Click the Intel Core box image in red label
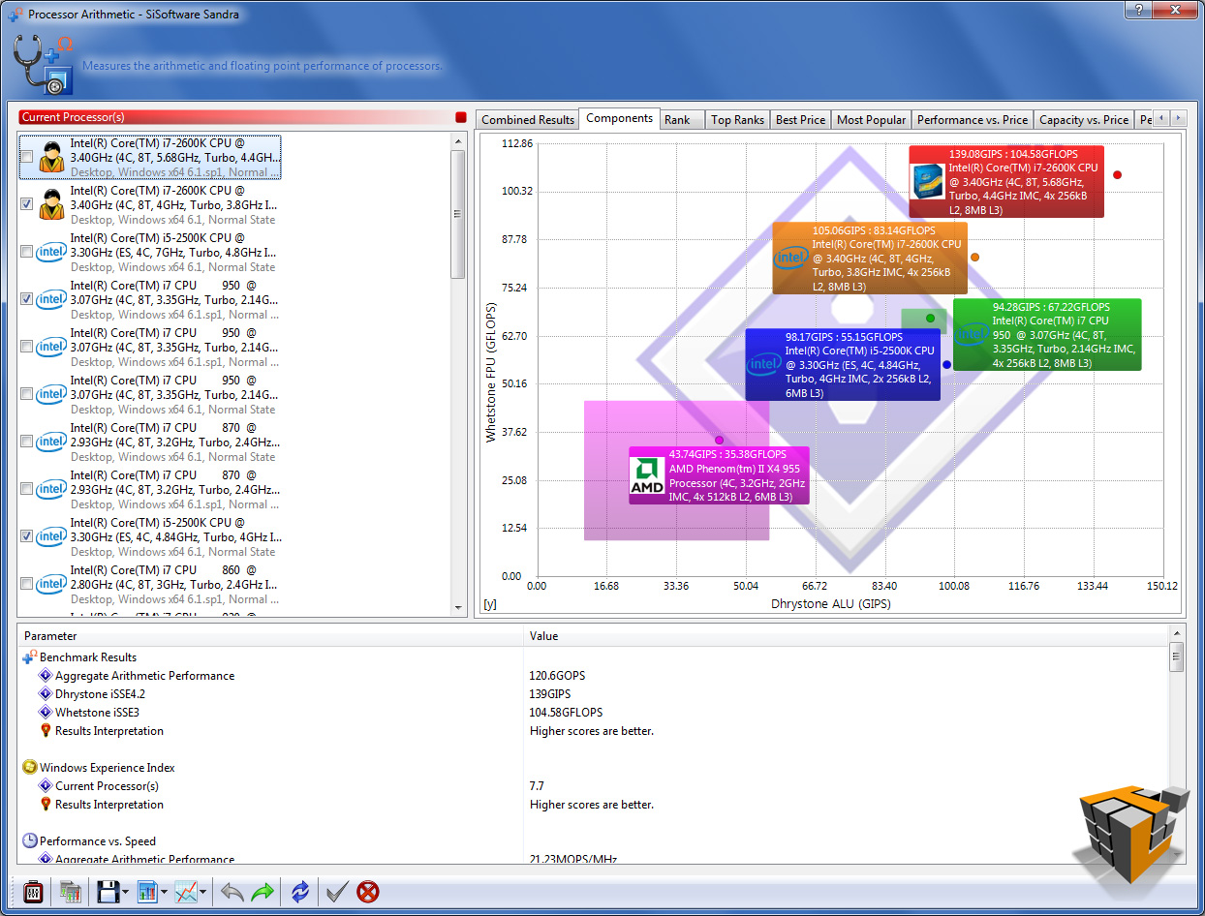This screenshot has height=916, width=1205. pos(929,181)
